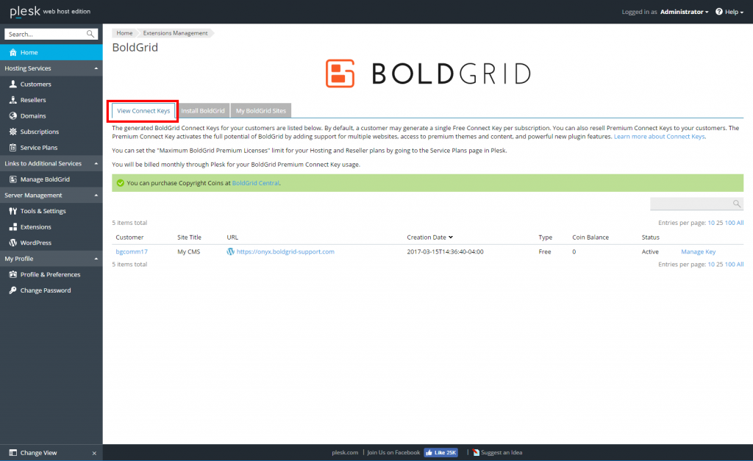Click the Resellers icon in sidebar
Image resolution: width=753 pixels, height=461 pixels.
[13, 100]
